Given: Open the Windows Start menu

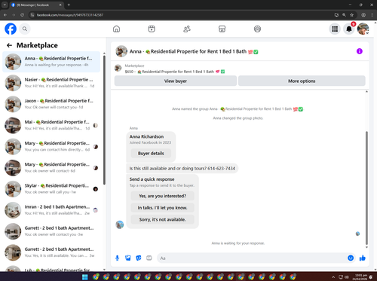Looking at the screenshot, I should [x=85, y=277].
